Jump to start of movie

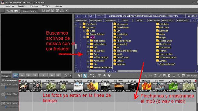22,76
